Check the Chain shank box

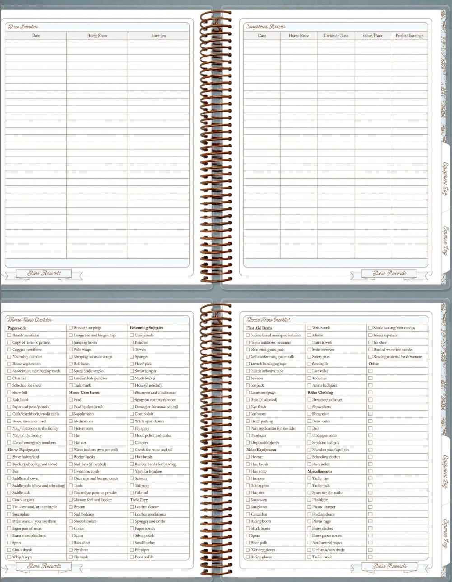pos(9,550)
